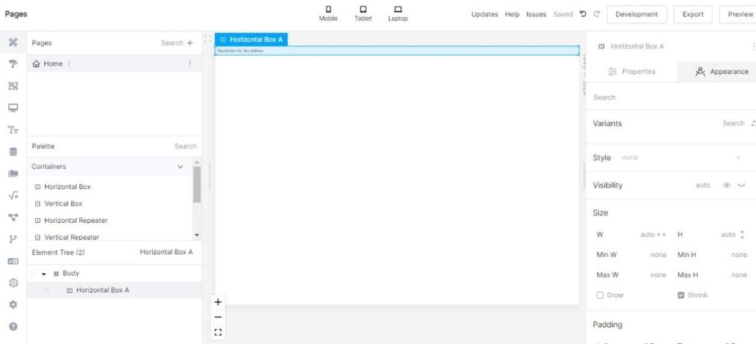756x344 pixels.
Task: Click the Export button
Action: [693, 14]
